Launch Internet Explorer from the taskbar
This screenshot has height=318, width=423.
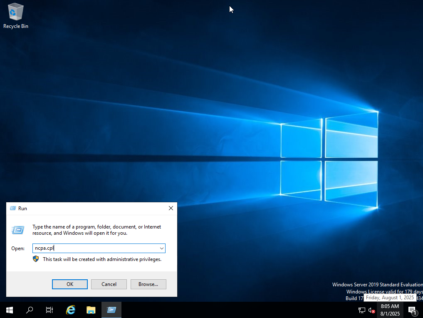click(71, 310)
